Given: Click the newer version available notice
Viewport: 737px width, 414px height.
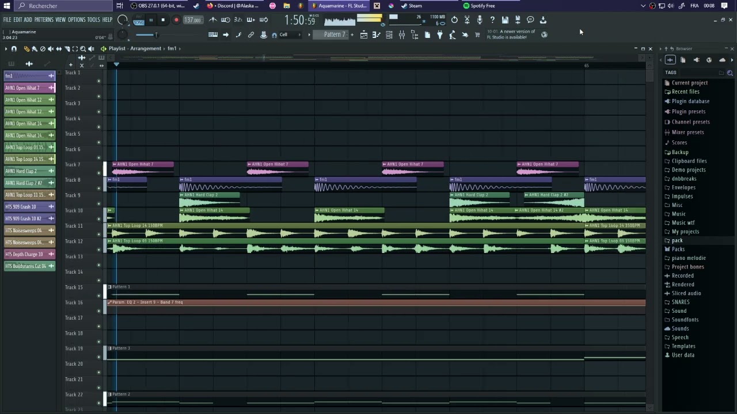Looking at the screenshot, I should pos(511,34).
